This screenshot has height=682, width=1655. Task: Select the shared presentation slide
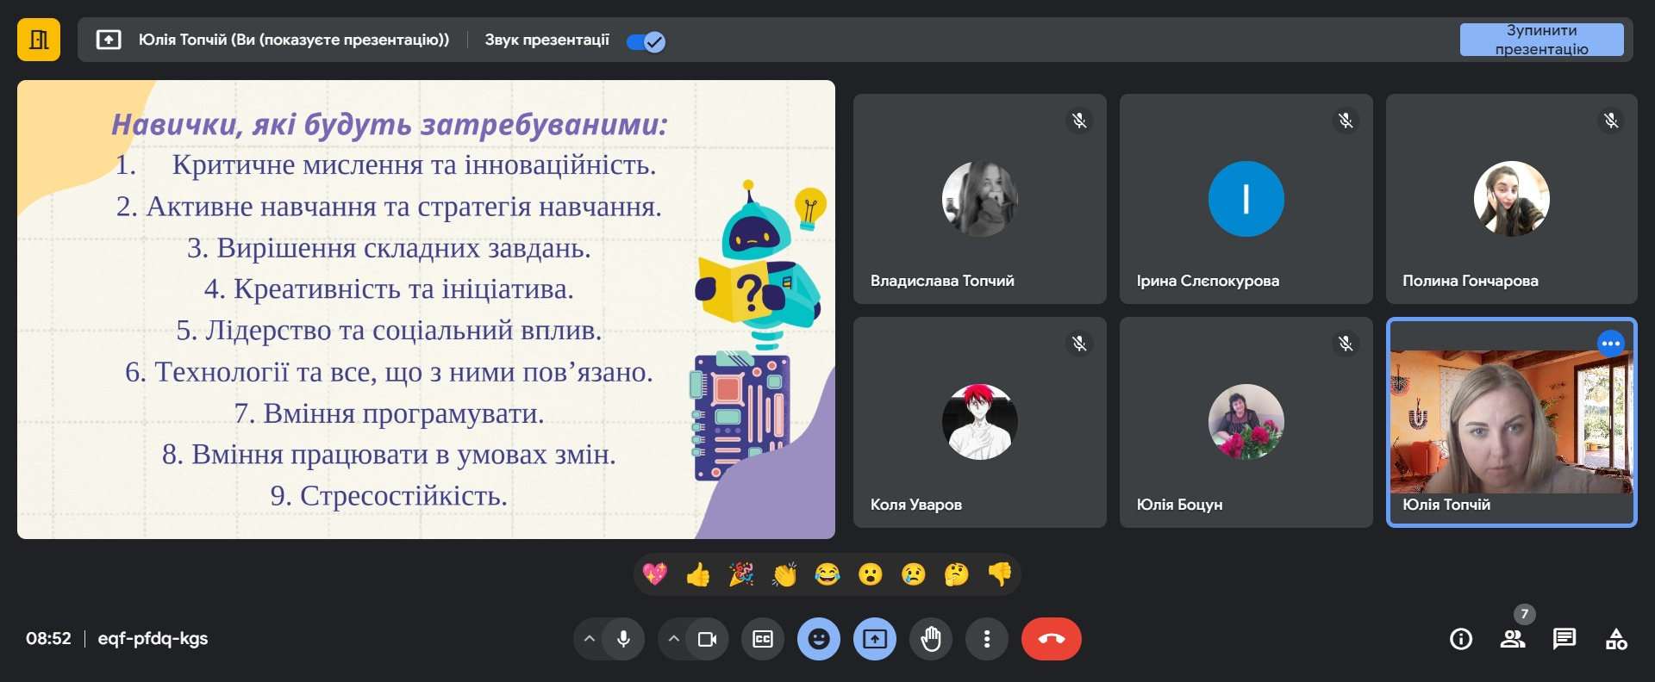click(x=426, y=310)
